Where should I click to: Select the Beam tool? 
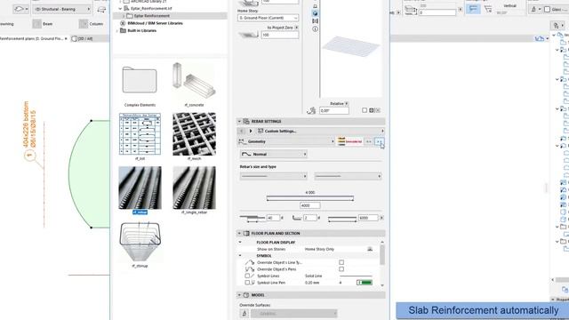tap(43, 24)
